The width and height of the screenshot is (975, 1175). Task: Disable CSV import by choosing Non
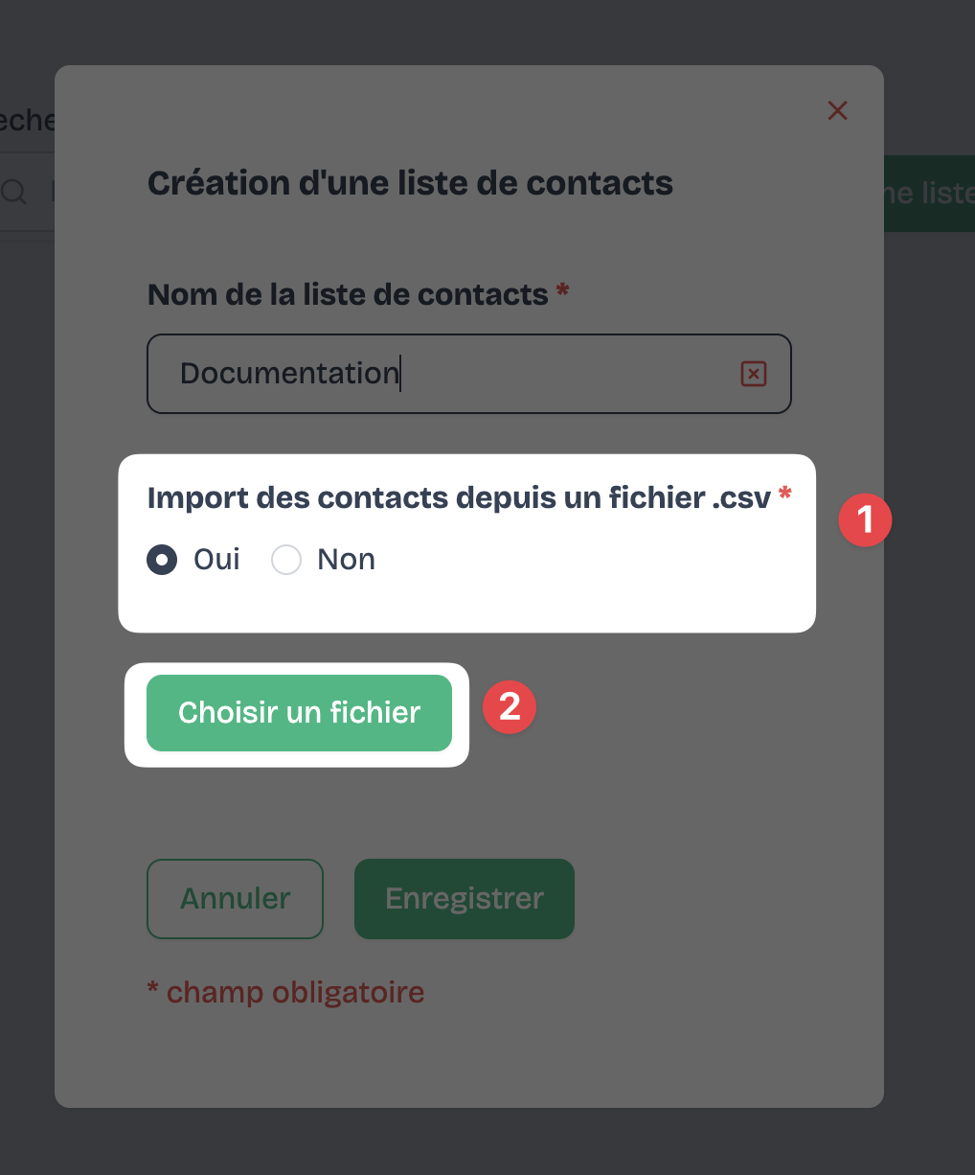coord(285,560)
